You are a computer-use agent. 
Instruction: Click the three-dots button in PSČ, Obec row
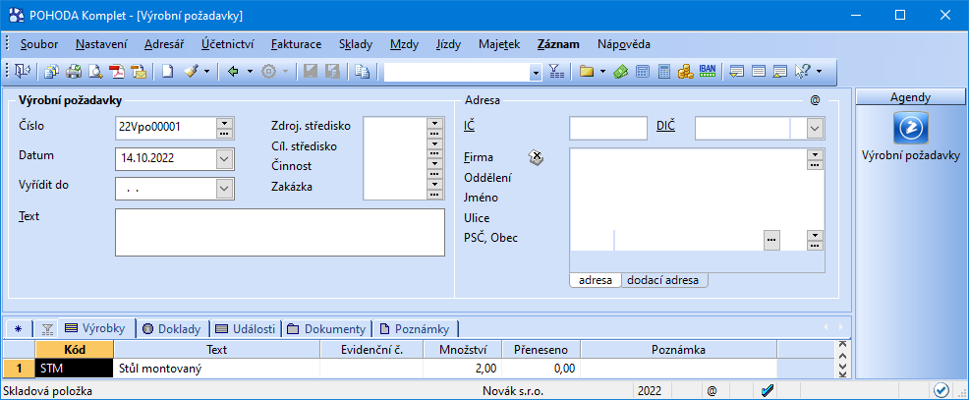click(771, 239)
